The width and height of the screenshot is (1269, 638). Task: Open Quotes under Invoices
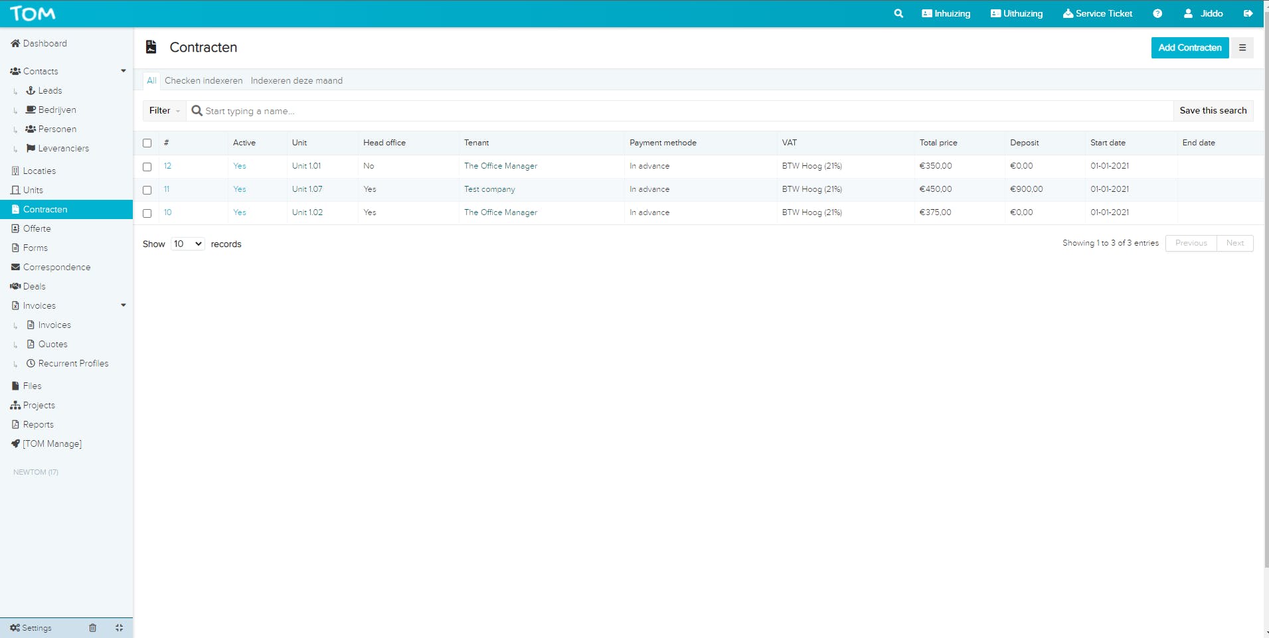point(47,344)
